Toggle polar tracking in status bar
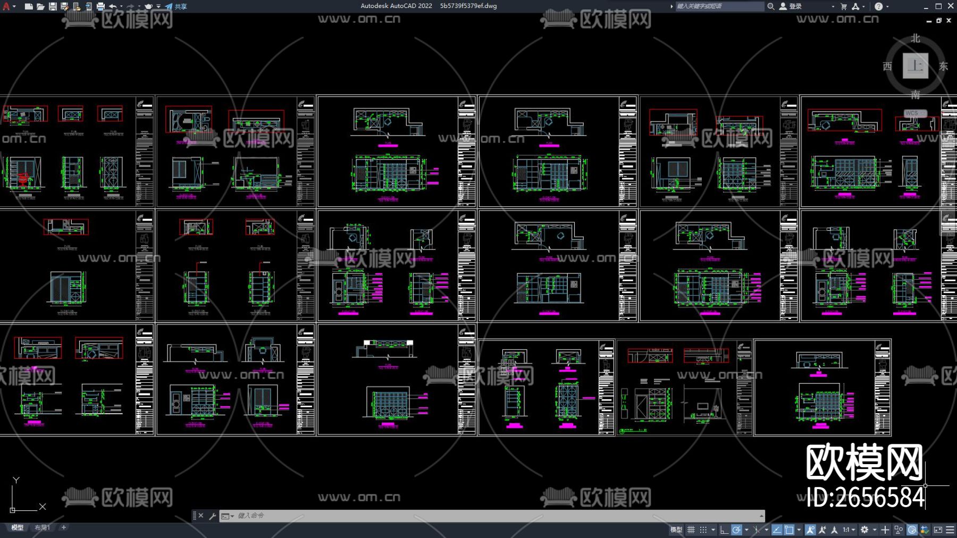Viewport: 957px width, 538px height. point(736,529)
